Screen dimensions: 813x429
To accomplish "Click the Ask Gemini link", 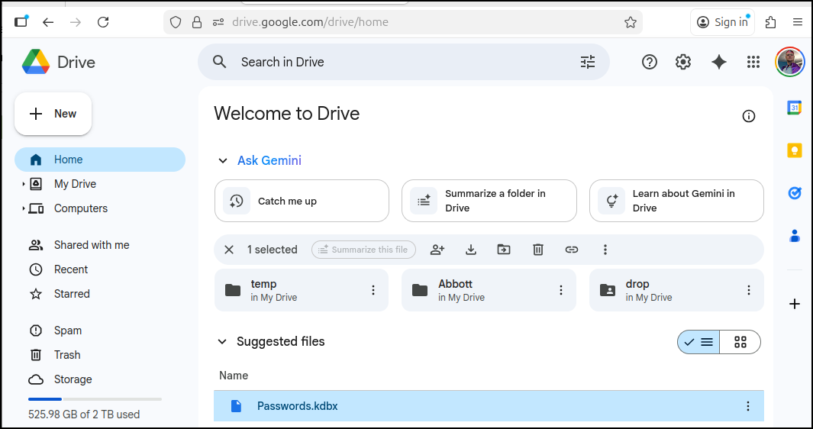I will pos(269,161).
